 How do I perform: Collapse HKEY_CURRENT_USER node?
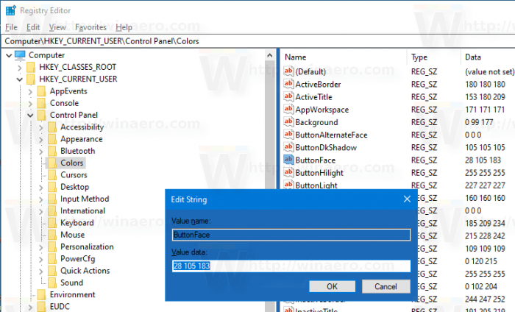[x=19, y=79]
